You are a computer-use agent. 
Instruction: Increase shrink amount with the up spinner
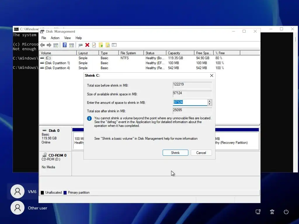[210, 101]
